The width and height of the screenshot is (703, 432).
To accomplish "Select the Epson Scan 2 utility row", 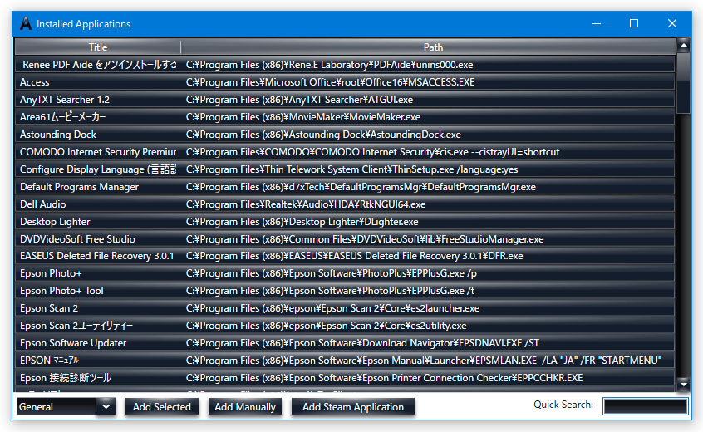I will coord(345,326).
